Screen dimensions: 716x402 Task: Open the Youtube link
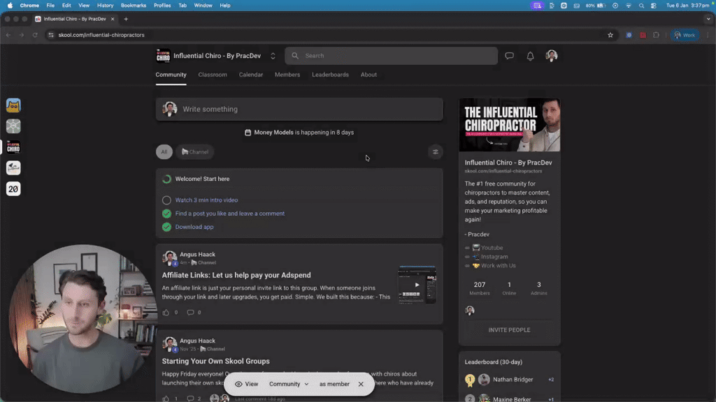coord(492,248)
